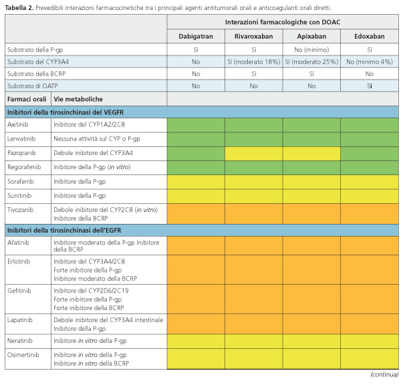Click 'Debole inibitore del CYP3A4 intestinale'

pos(108,320)
